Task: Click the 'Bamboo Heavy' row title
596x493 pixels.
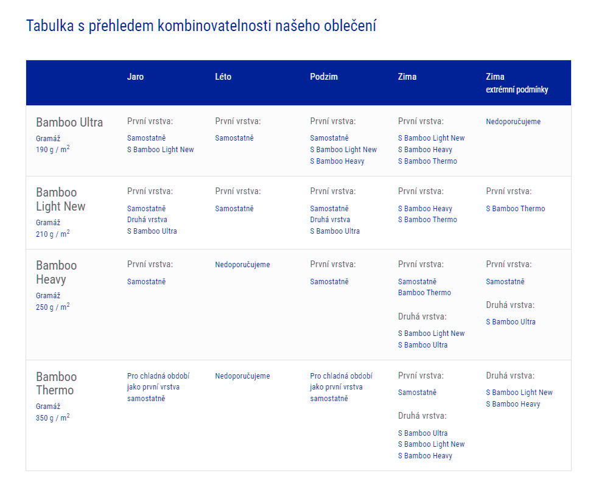Action: click(x=56, y=272)
